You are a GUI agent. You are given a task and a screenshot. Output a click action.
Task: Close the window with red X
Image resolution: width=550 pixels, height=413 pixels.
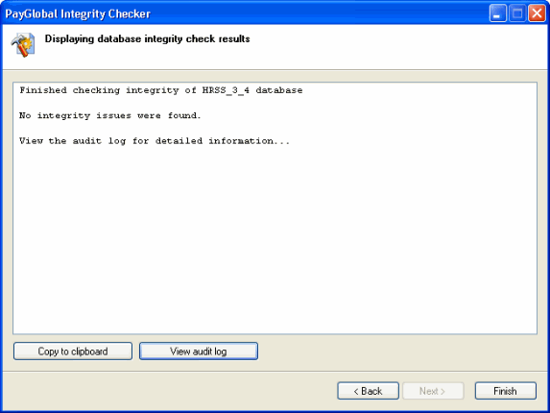point(537,13)
